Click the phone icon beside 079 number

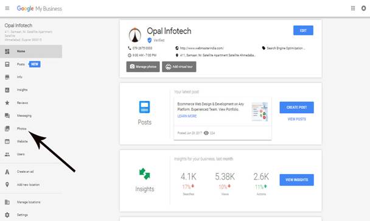(129, 48)
